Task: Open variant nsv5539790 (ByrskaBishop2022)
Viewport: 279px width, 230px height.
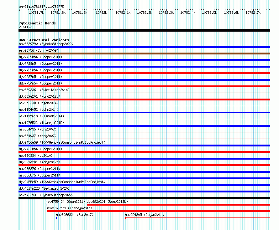Action: pos(46,44)
